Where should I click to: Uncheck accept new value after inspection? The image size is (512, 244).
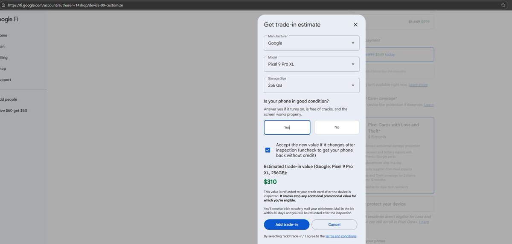[268, 150]
